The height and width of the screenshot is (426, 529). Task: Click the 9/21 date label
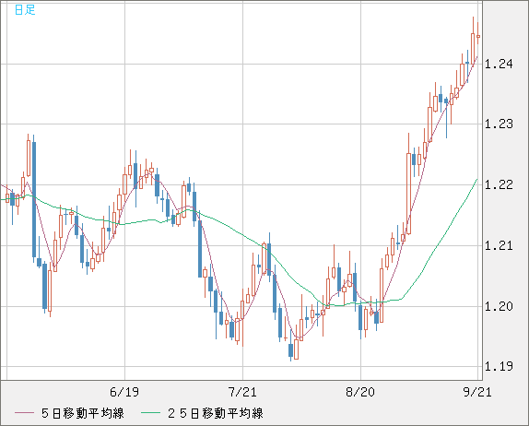pyautogui.click(x=477, y=392)
